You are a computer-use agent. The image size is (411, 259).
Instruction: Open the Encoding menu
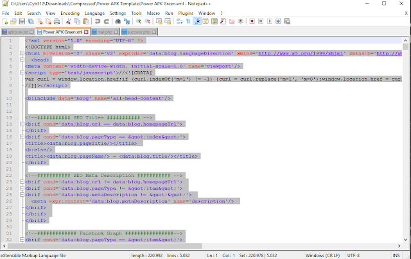[70, 13]
